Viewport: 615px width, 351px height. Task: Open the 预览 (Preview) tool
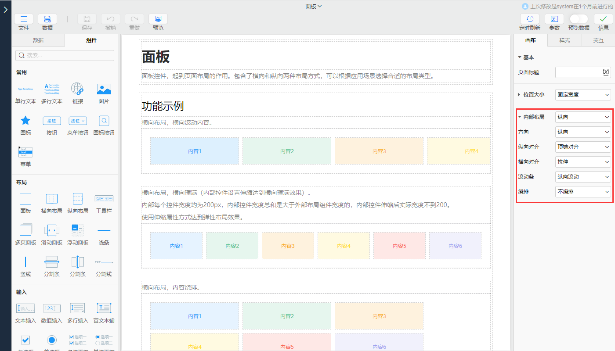[158, 19]
